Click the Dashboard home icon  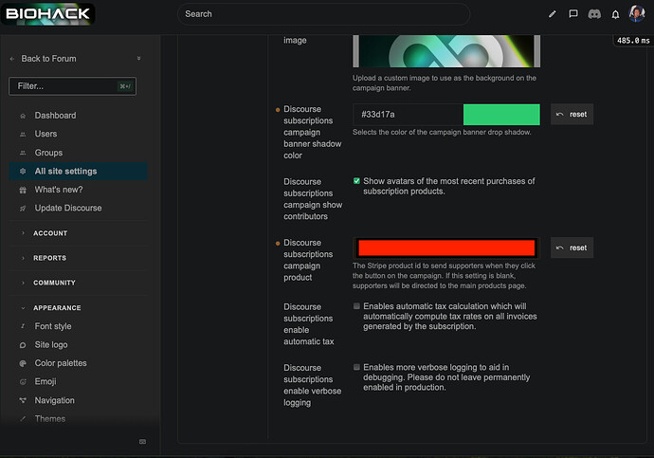(x=23, y=116)
